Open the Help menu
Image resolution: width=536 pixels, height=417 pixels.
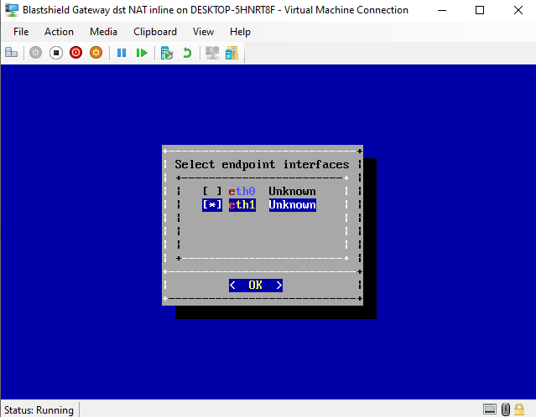tap(240, 32)
